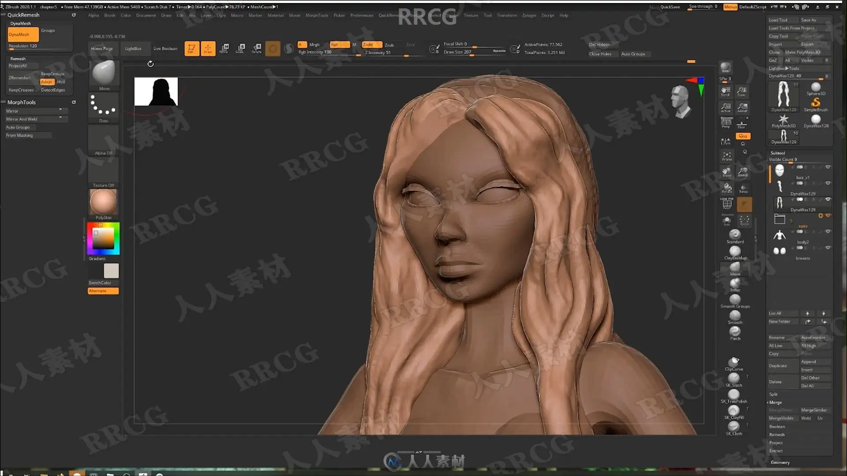The width and height of the screenshot is (847, 476).
Task: Click the Actual size icon
Action: [726, 108]
